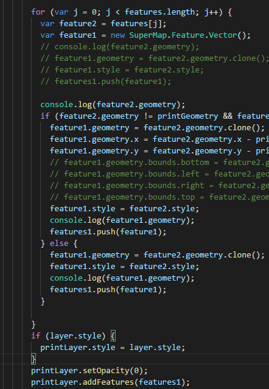Click 'printGeometry' in the if condition
The height and width of the screenshot is (389, 269).
pos(187,116)
